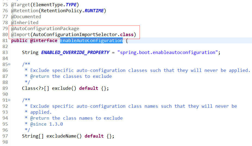
Task: Click line number 89 in the gutter
Action: (x=5, y=88)
